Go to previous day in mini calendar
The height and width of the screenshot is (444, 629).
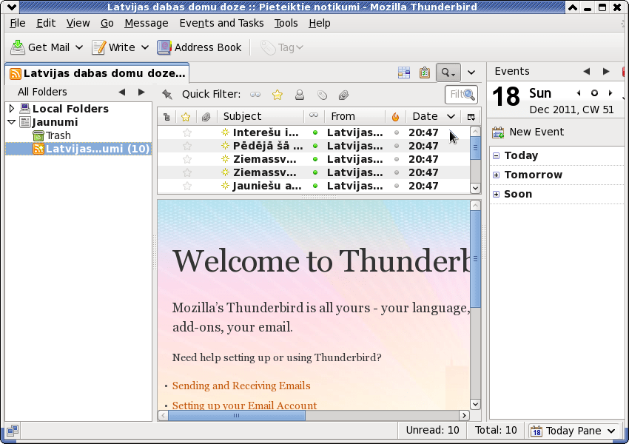[579, 93]
